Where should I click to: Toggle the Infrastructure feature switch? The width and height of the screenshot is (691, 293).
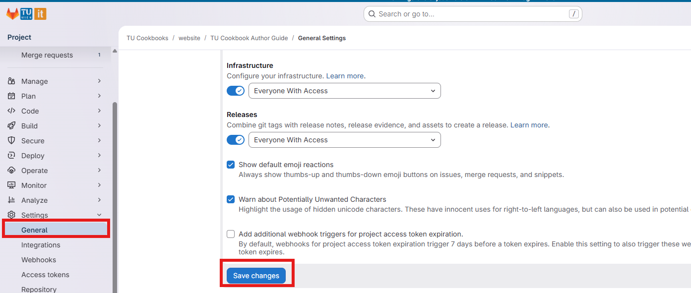[236, 91]
